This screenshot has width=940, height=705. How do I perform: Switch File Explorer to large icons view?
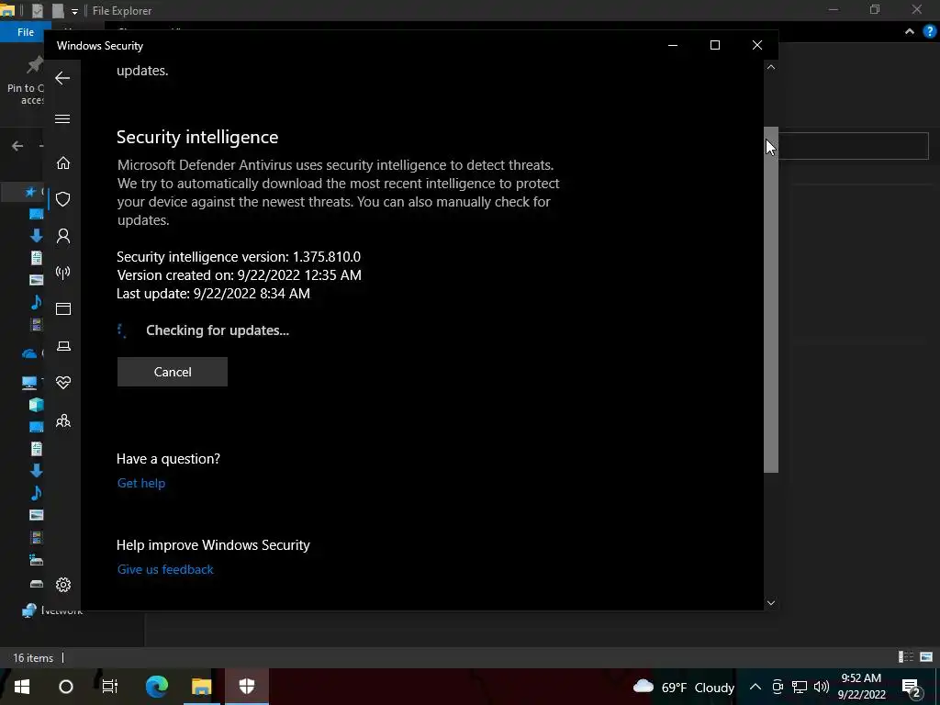coord(926,657)
